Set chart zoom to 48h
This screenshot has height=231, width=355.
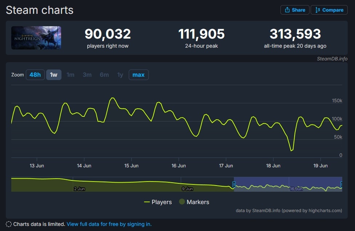(x=35, y=75)
